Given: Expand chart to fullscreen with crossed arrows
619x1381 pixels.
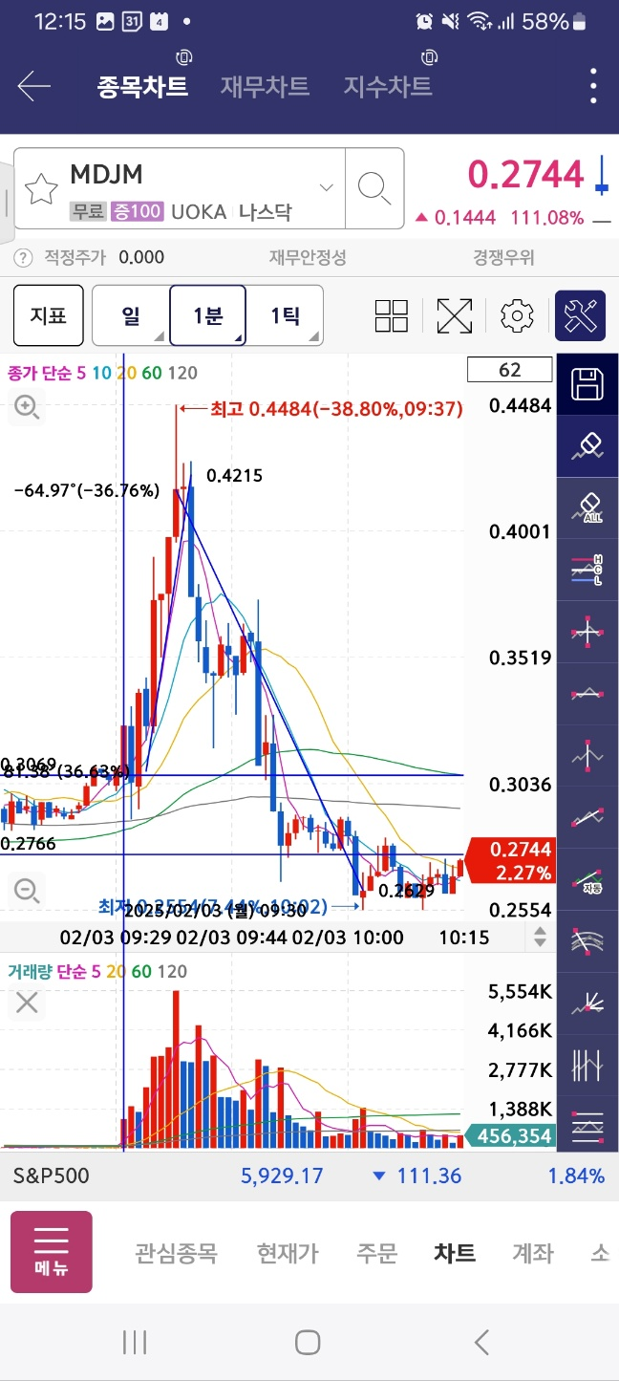Looking at the screenshot, I should 455,315.
